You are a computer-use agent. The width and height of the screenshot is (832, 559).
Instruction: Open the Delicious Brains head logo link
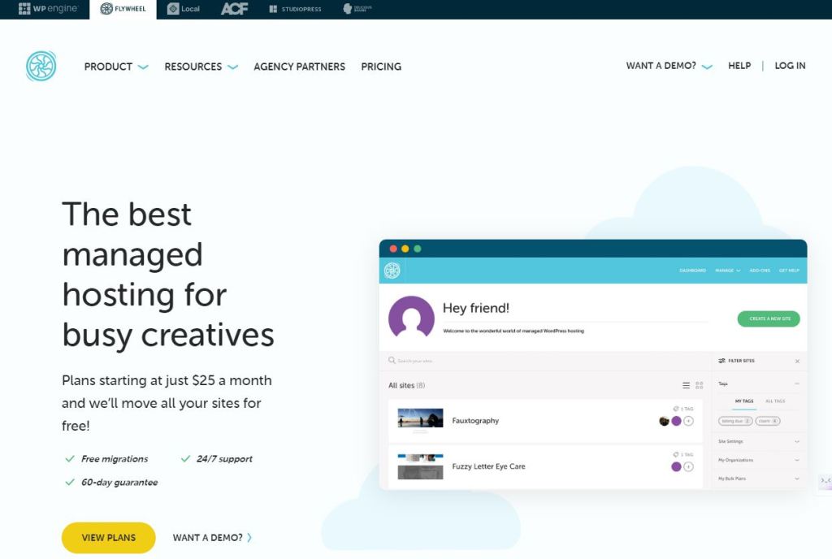(x=357, y=8)
